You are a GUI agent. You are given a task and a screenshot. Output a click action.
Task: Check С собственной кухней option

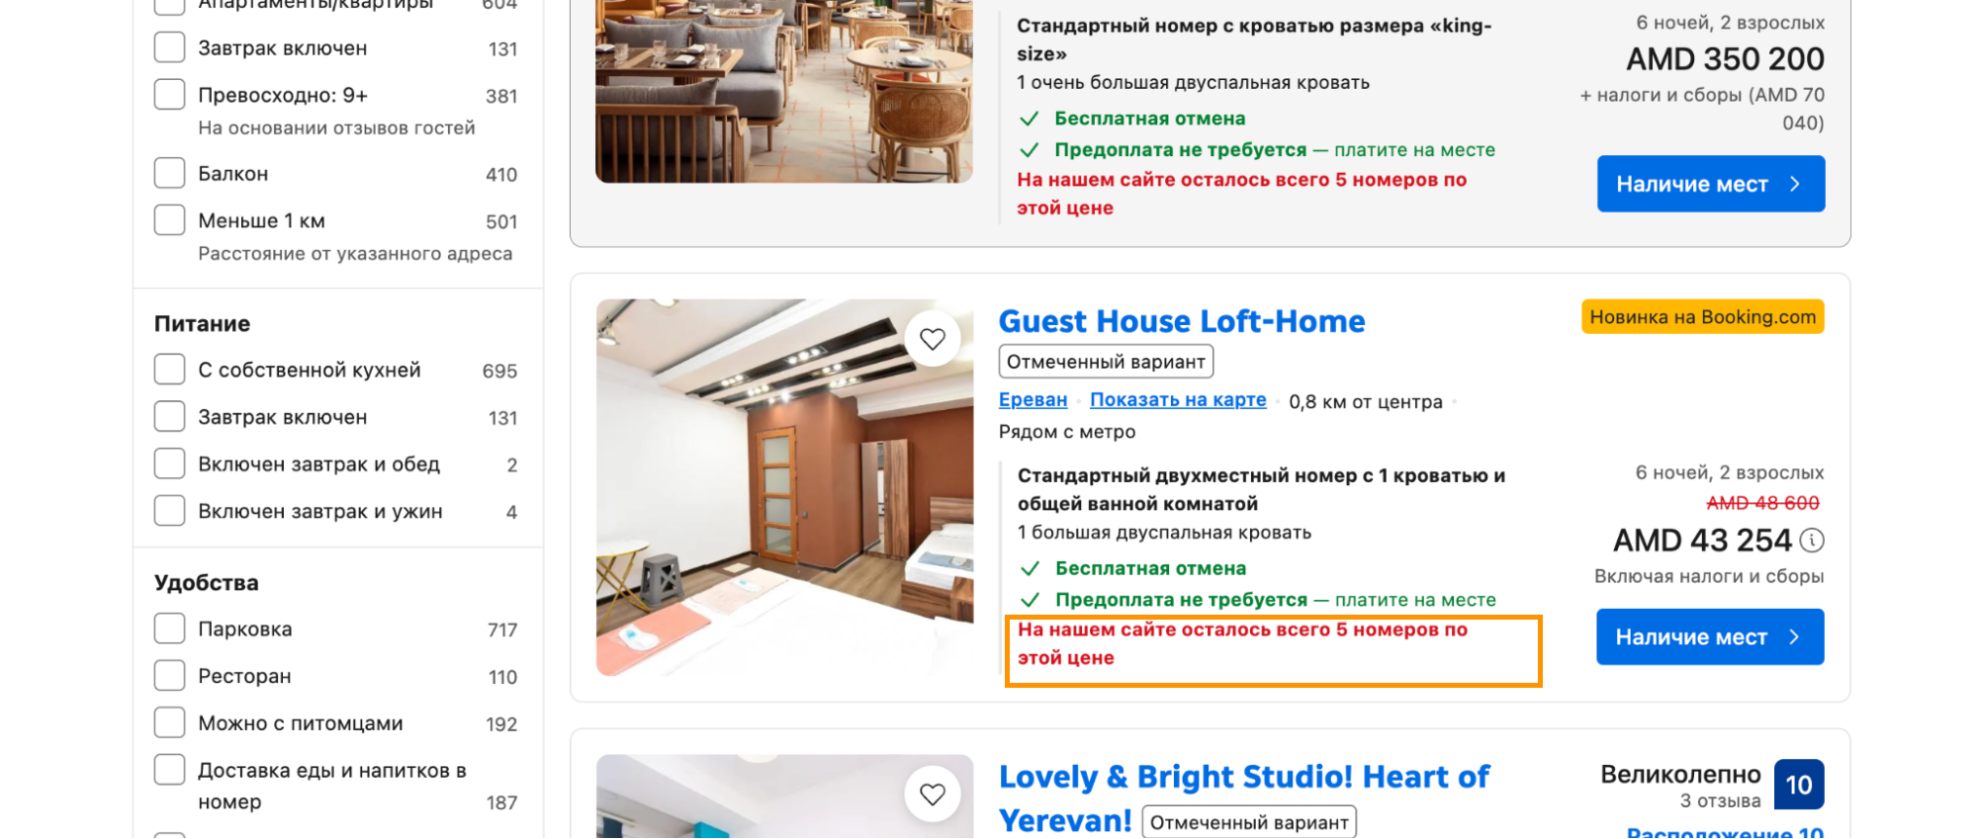170,370
